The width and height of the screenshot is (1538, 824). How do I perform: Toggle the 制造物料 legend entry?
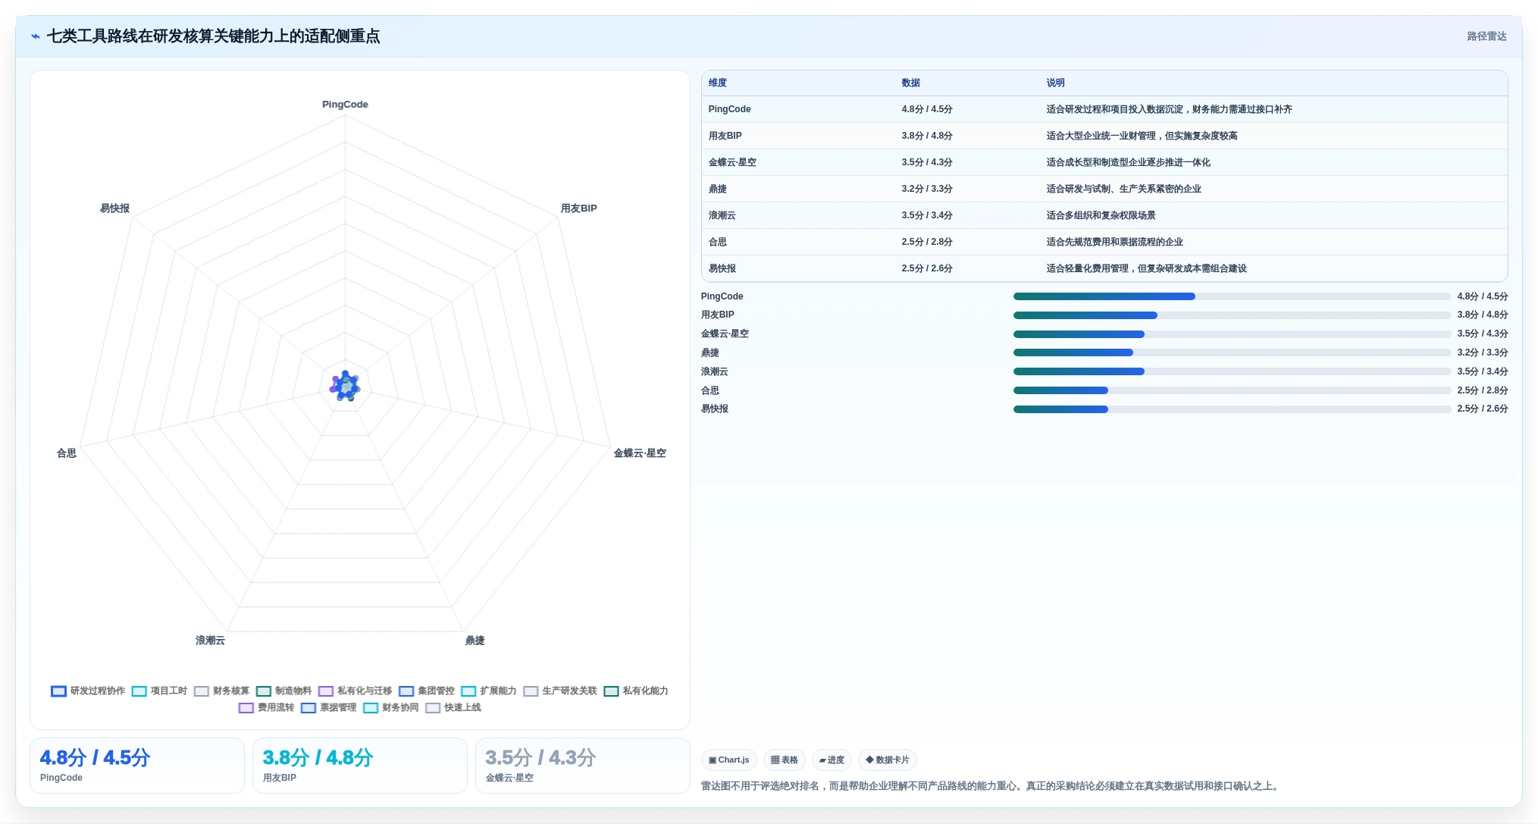click(x=283, y=691)
